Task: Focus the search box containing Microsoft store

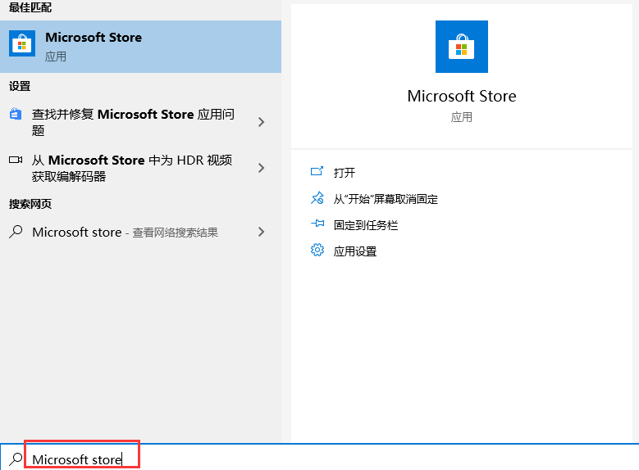Action: [320, 459]
